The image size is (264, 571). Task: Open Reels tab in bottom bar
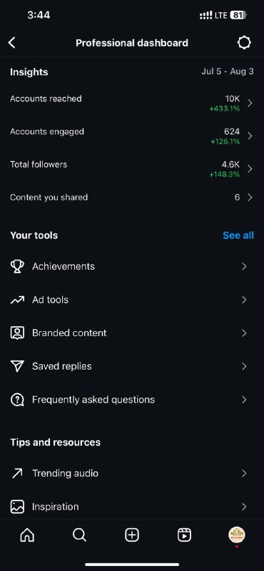(184, 535)
